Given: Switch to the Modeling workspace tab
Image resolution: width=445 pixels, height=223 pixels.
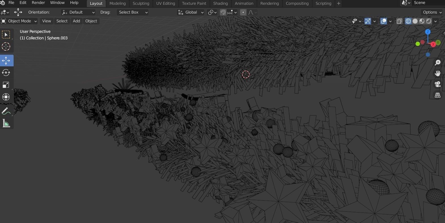Looking at the screenshot, I should [x=117, y=3].
